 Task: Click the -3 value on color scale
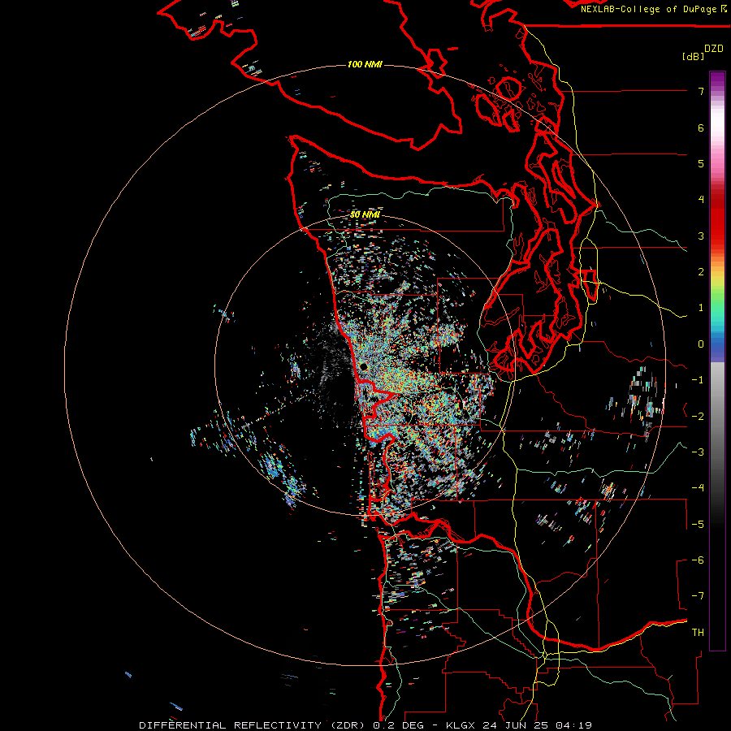tap(698, 452)
